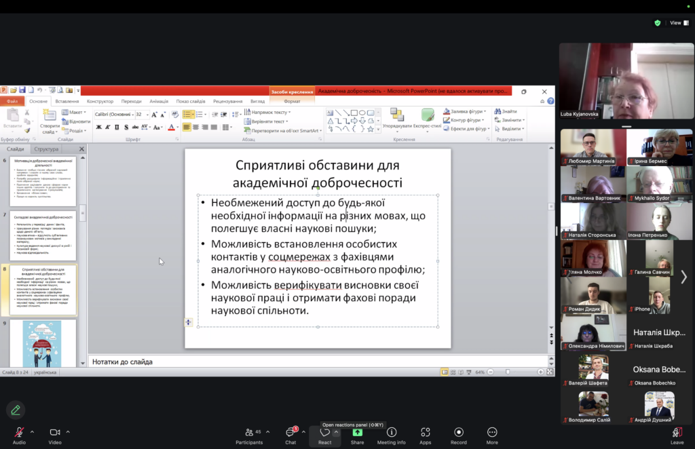695x449 pixels.
Task: Start recording with the Record button
Action: pos(459,433)
